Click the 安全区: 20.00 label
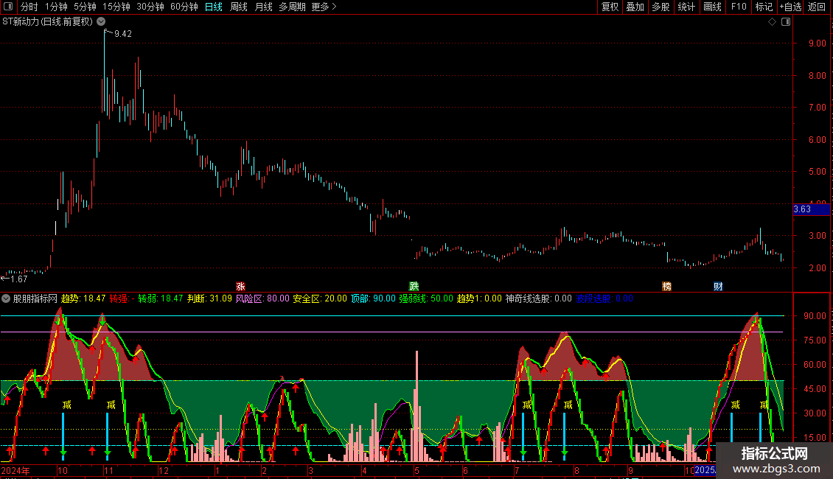The height and width of the screenshot is (479, 833). coord(320,298)
